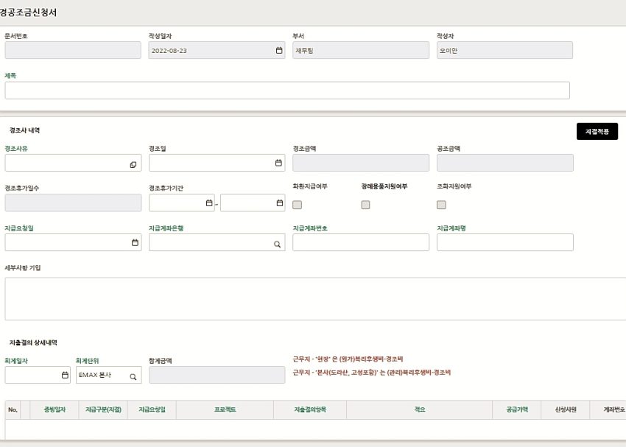
Task: Focus the 지급계좌번호 input field
Action: click(361, 242)
